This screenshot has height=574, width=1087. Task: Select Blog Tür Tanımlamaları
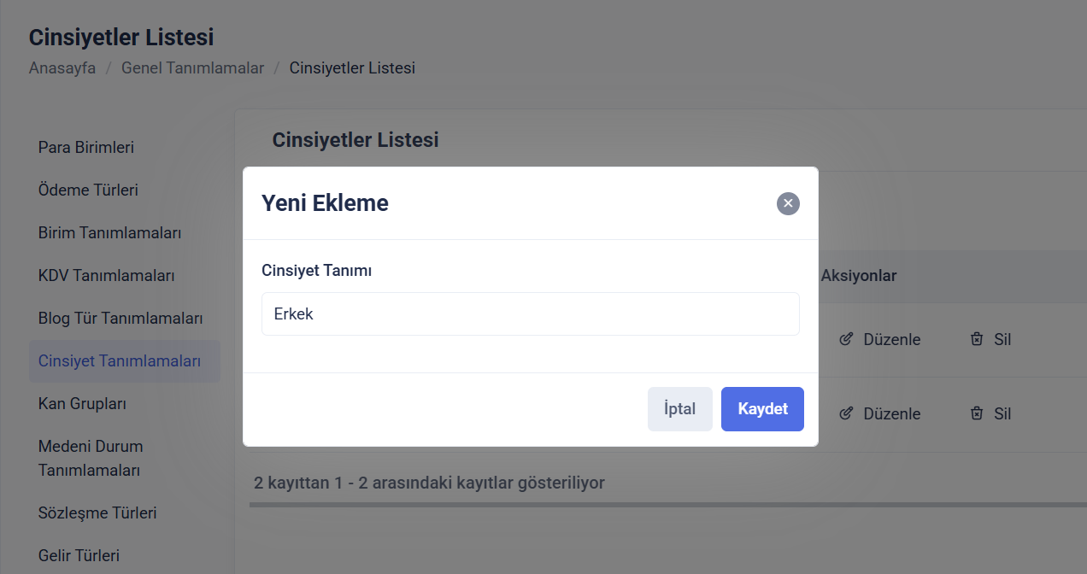(x=120, y=318)
